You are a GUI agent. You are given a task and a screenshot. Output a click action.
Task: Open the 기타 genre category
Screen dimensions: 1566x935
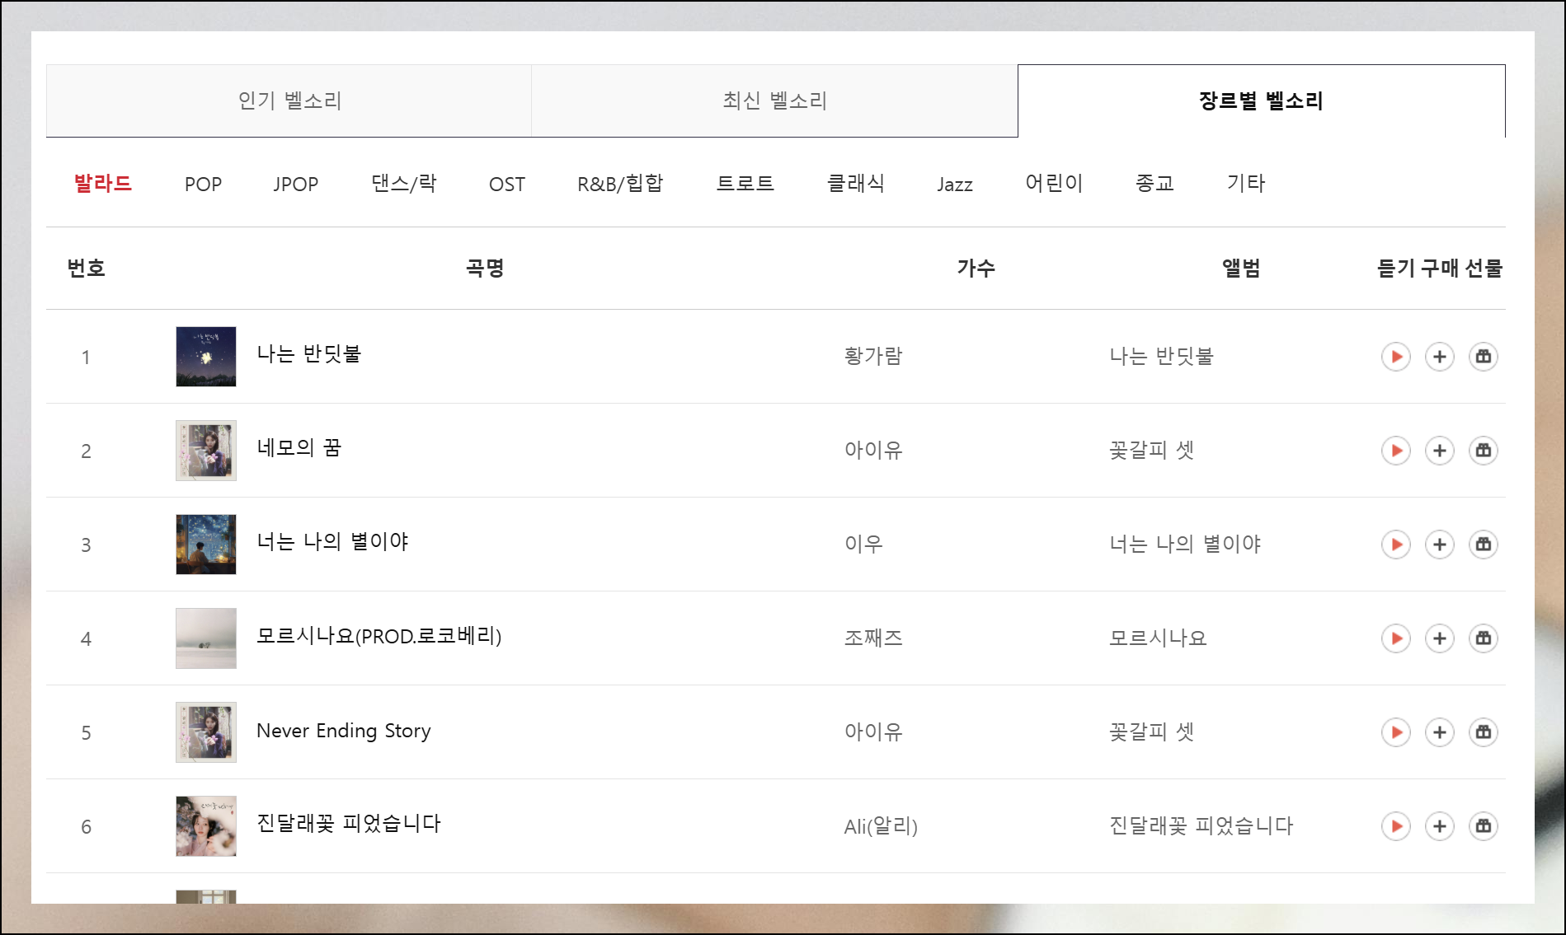click(1246, 183)
